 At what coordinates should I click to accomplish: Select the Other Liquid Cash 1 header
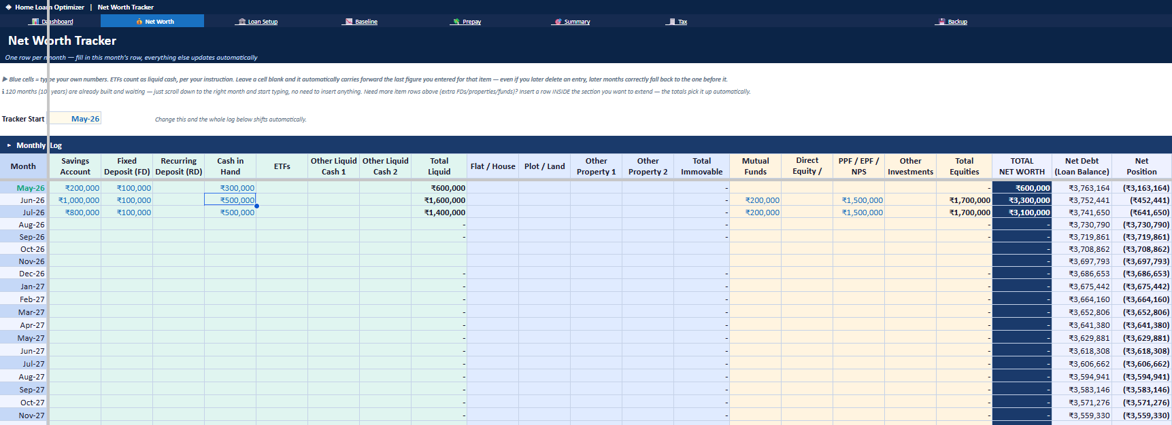click(333, 166)
